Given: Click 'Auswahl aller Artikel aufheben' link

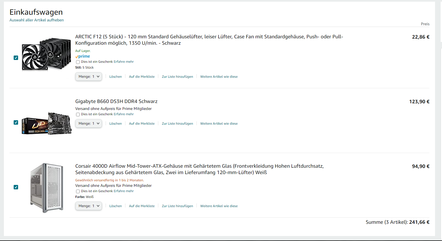Looking at the screenshot, I should point(37,20).
